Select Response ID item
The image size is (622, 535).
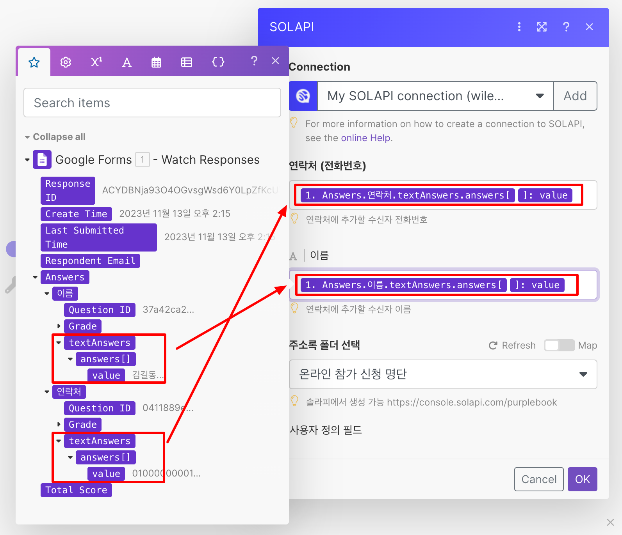click(x=68, y=191)
